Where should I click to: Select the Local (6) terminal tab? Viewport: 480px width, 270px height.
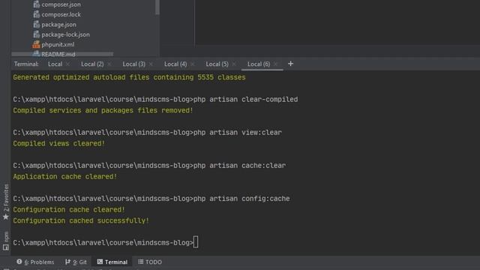pyautogui.click(x=259, y=64)
